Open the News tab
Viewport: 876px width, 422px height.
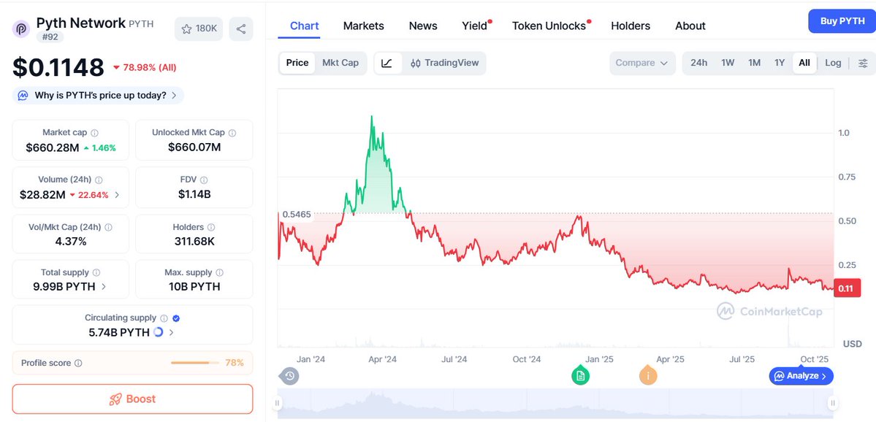point(423,26)
